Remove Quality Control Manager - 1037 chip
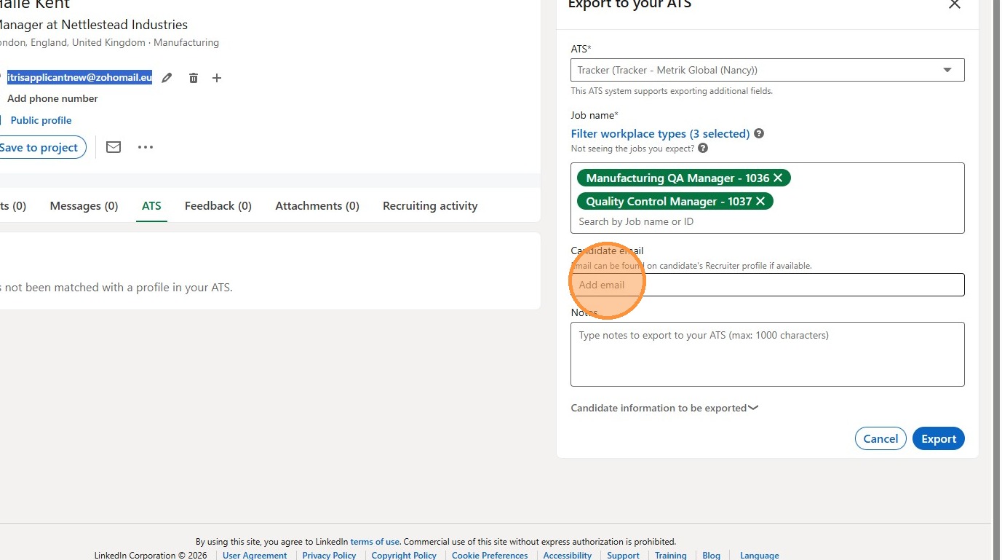This screenshot has width=1002, height=560. [x=760, y=201]
